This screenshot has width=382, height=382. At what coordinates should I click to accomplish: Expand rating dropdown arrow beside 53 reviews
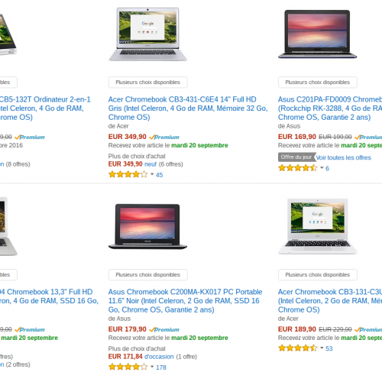pyautogui.click(x=322, y=348)
